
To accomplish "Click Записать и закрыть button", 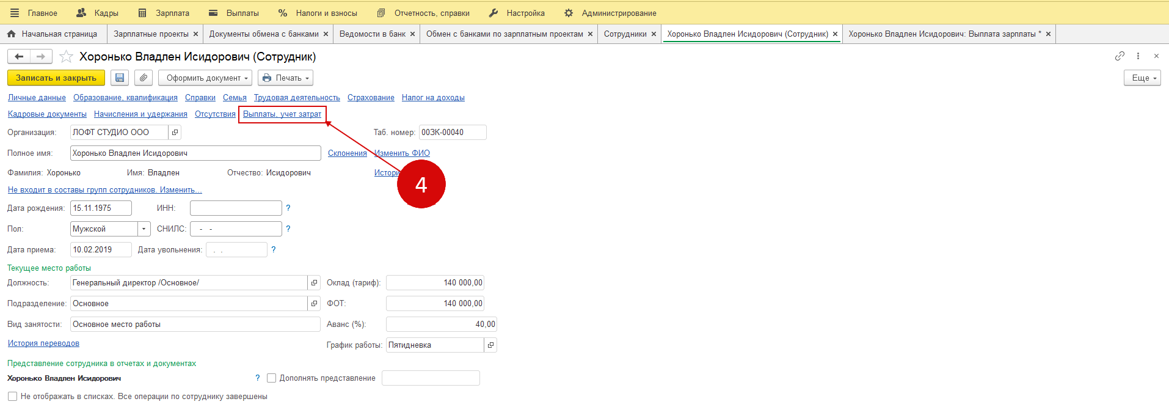I will (56, 78).
